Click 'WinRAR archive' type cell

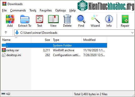tap(64, 50)
